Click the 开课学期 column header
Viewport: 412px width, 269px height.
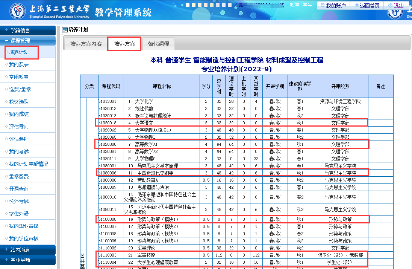click(275, 86)
